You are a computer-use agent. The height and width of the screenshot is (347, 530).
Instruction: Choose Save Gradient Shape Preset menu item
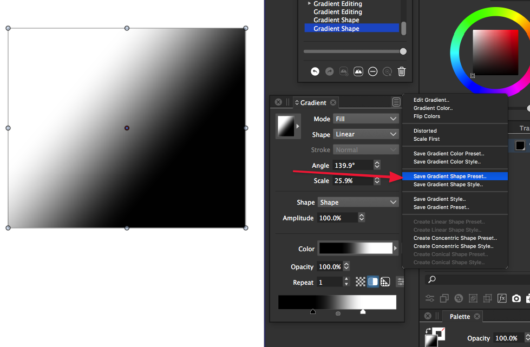(449, 176)
